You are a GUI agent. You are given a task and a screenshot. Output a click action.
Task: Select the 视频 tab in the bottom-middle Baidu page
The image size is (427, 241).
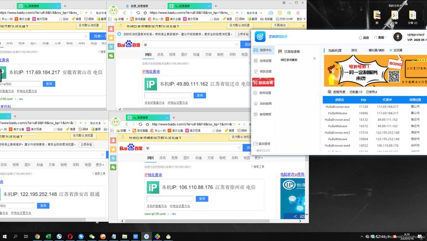(x=174, y=158)
